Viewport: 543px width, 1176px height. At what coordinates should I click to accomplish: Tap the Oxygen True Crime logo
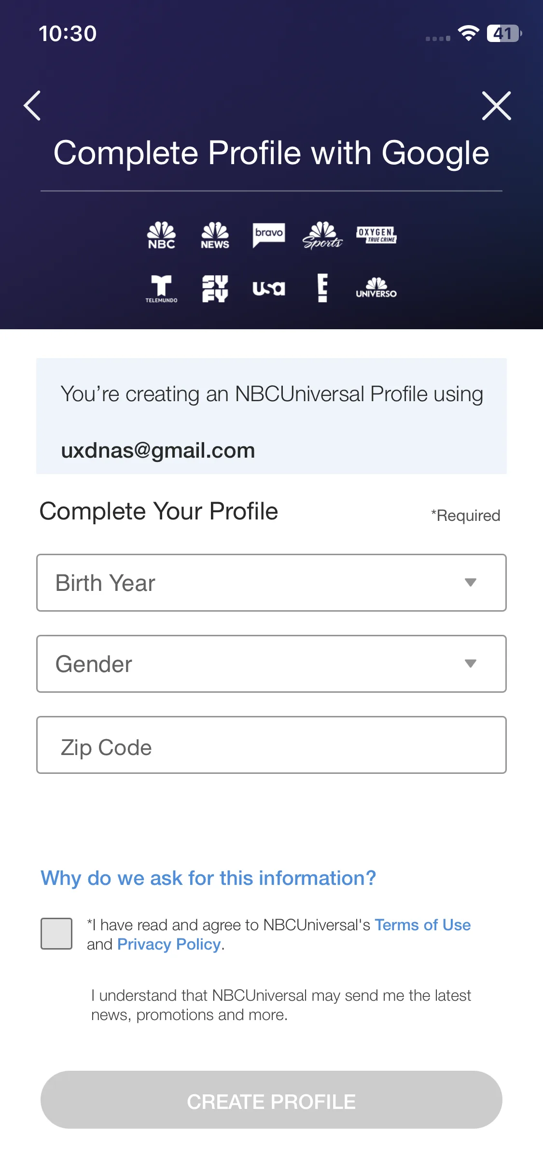[x=376, y=235]
